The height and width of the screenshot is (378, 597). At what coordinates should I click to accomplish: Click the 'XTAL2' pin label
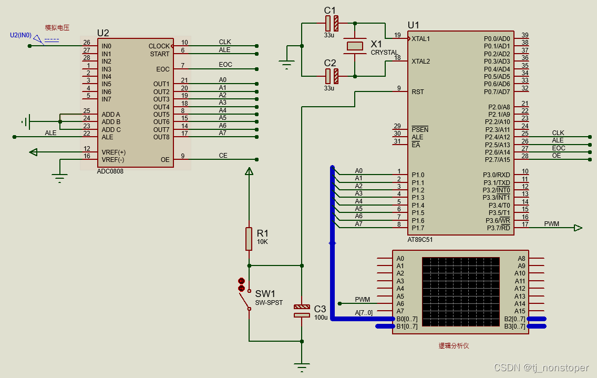(x=421, y=62)
